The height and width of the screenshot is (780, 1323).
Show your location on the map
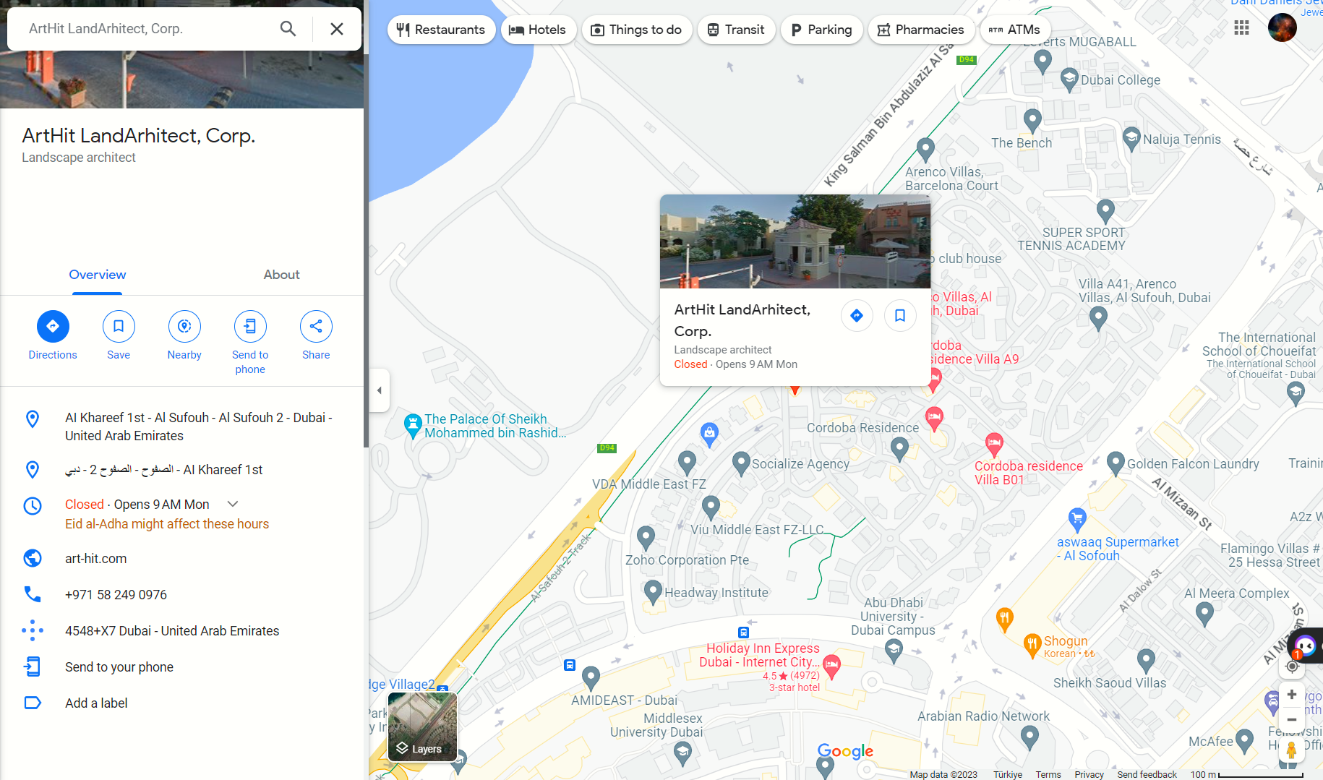click(x=1292, y=667)
